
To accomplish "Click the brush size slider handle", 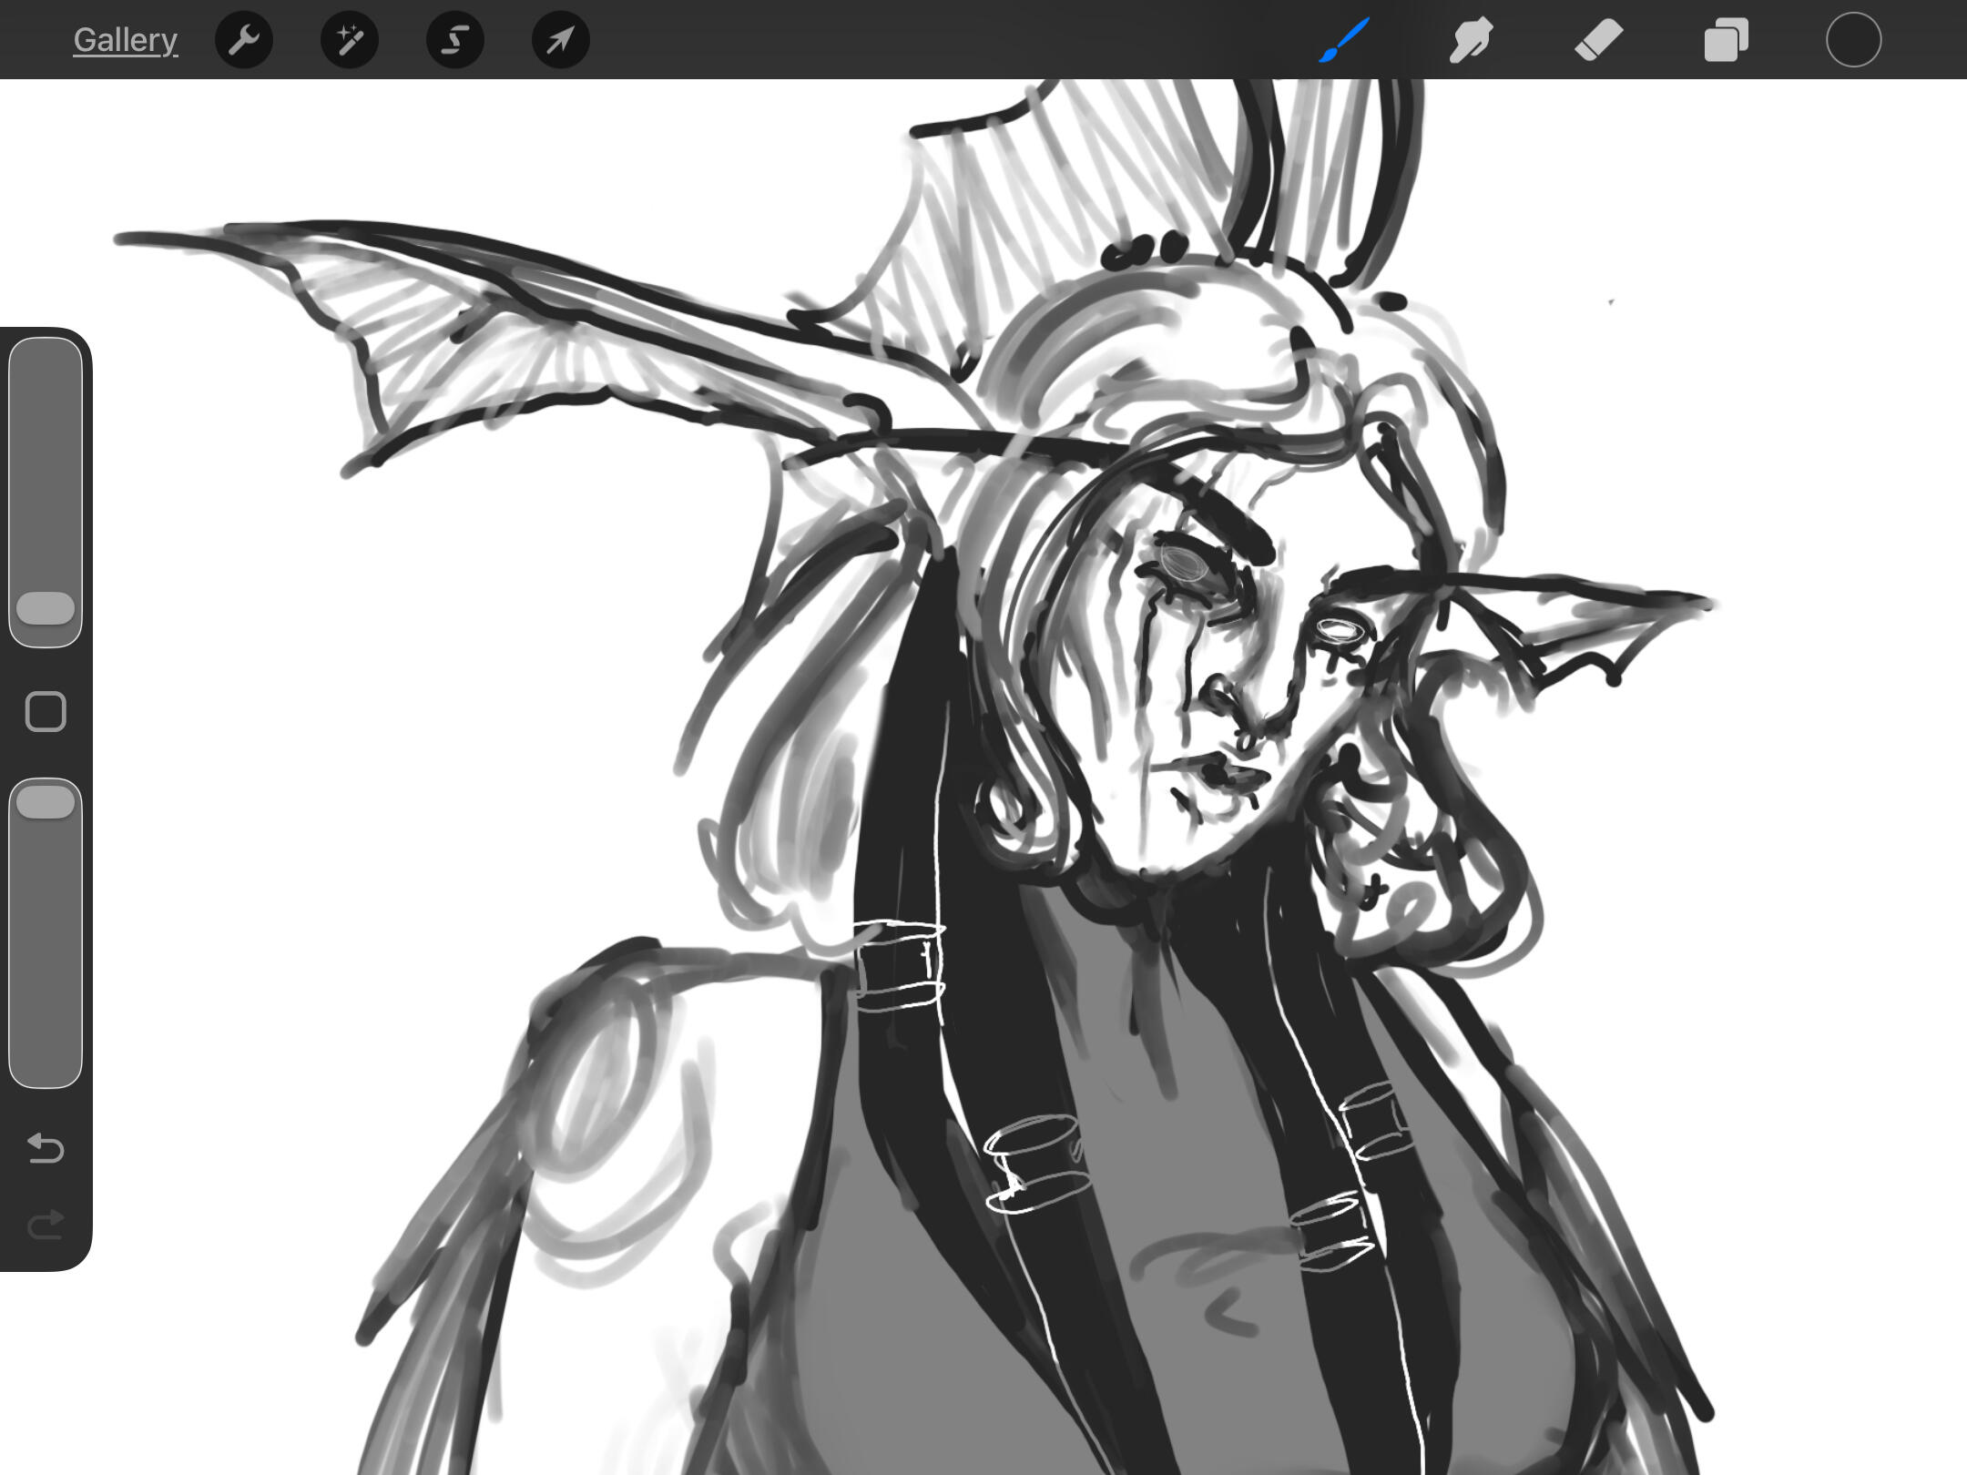I will click(x=46, y=608).
